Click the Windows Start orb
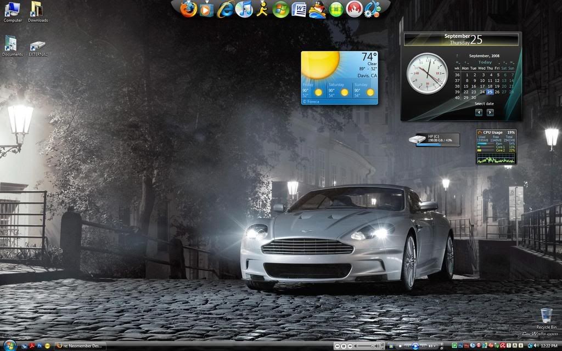The image size is (562, 351). pyautogui.click(x=9, y=346)
